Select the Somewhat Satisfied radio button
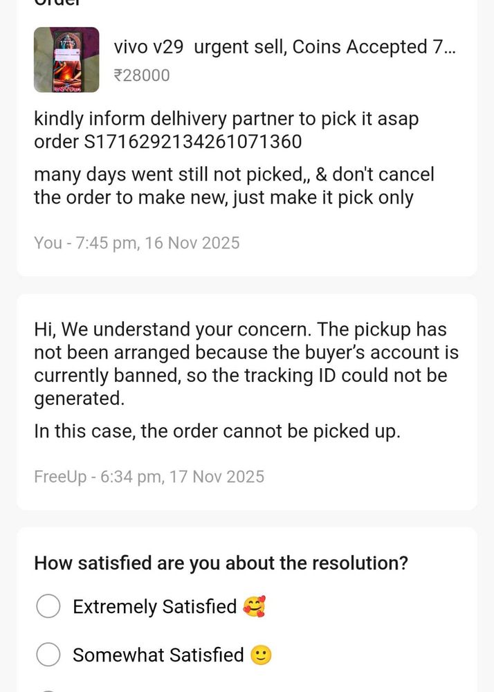Viewport: 494px width, 692px height. (48, 655)
